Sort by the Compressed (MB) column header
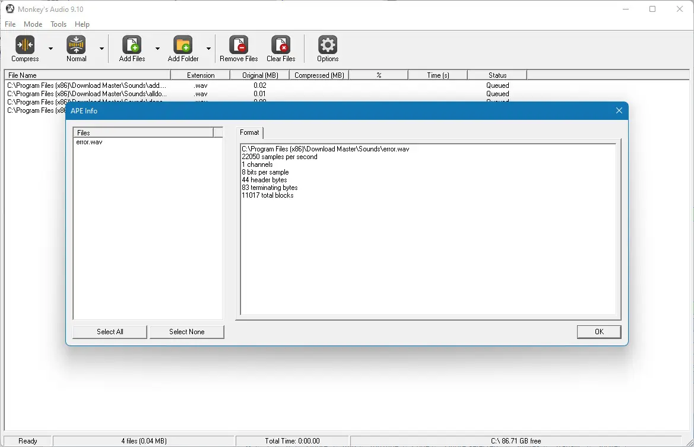The width and height of the screenshot is (694, 447). [319, 75]
